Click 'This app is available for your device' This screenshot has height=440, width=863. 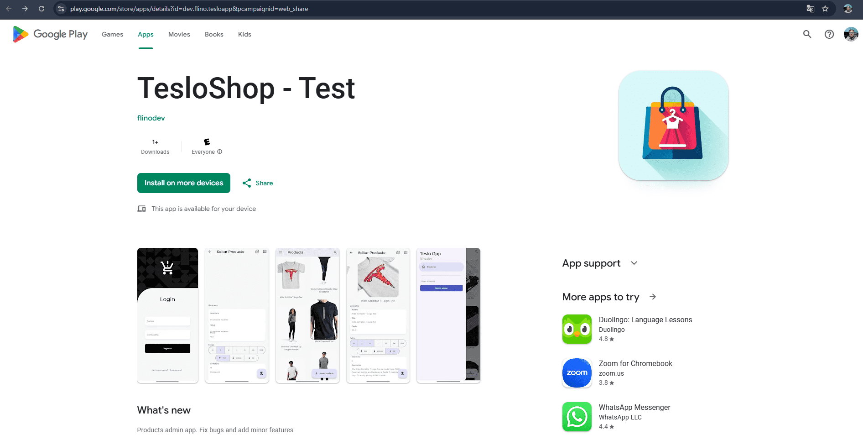pyautogui.click(x=203, y=209)
